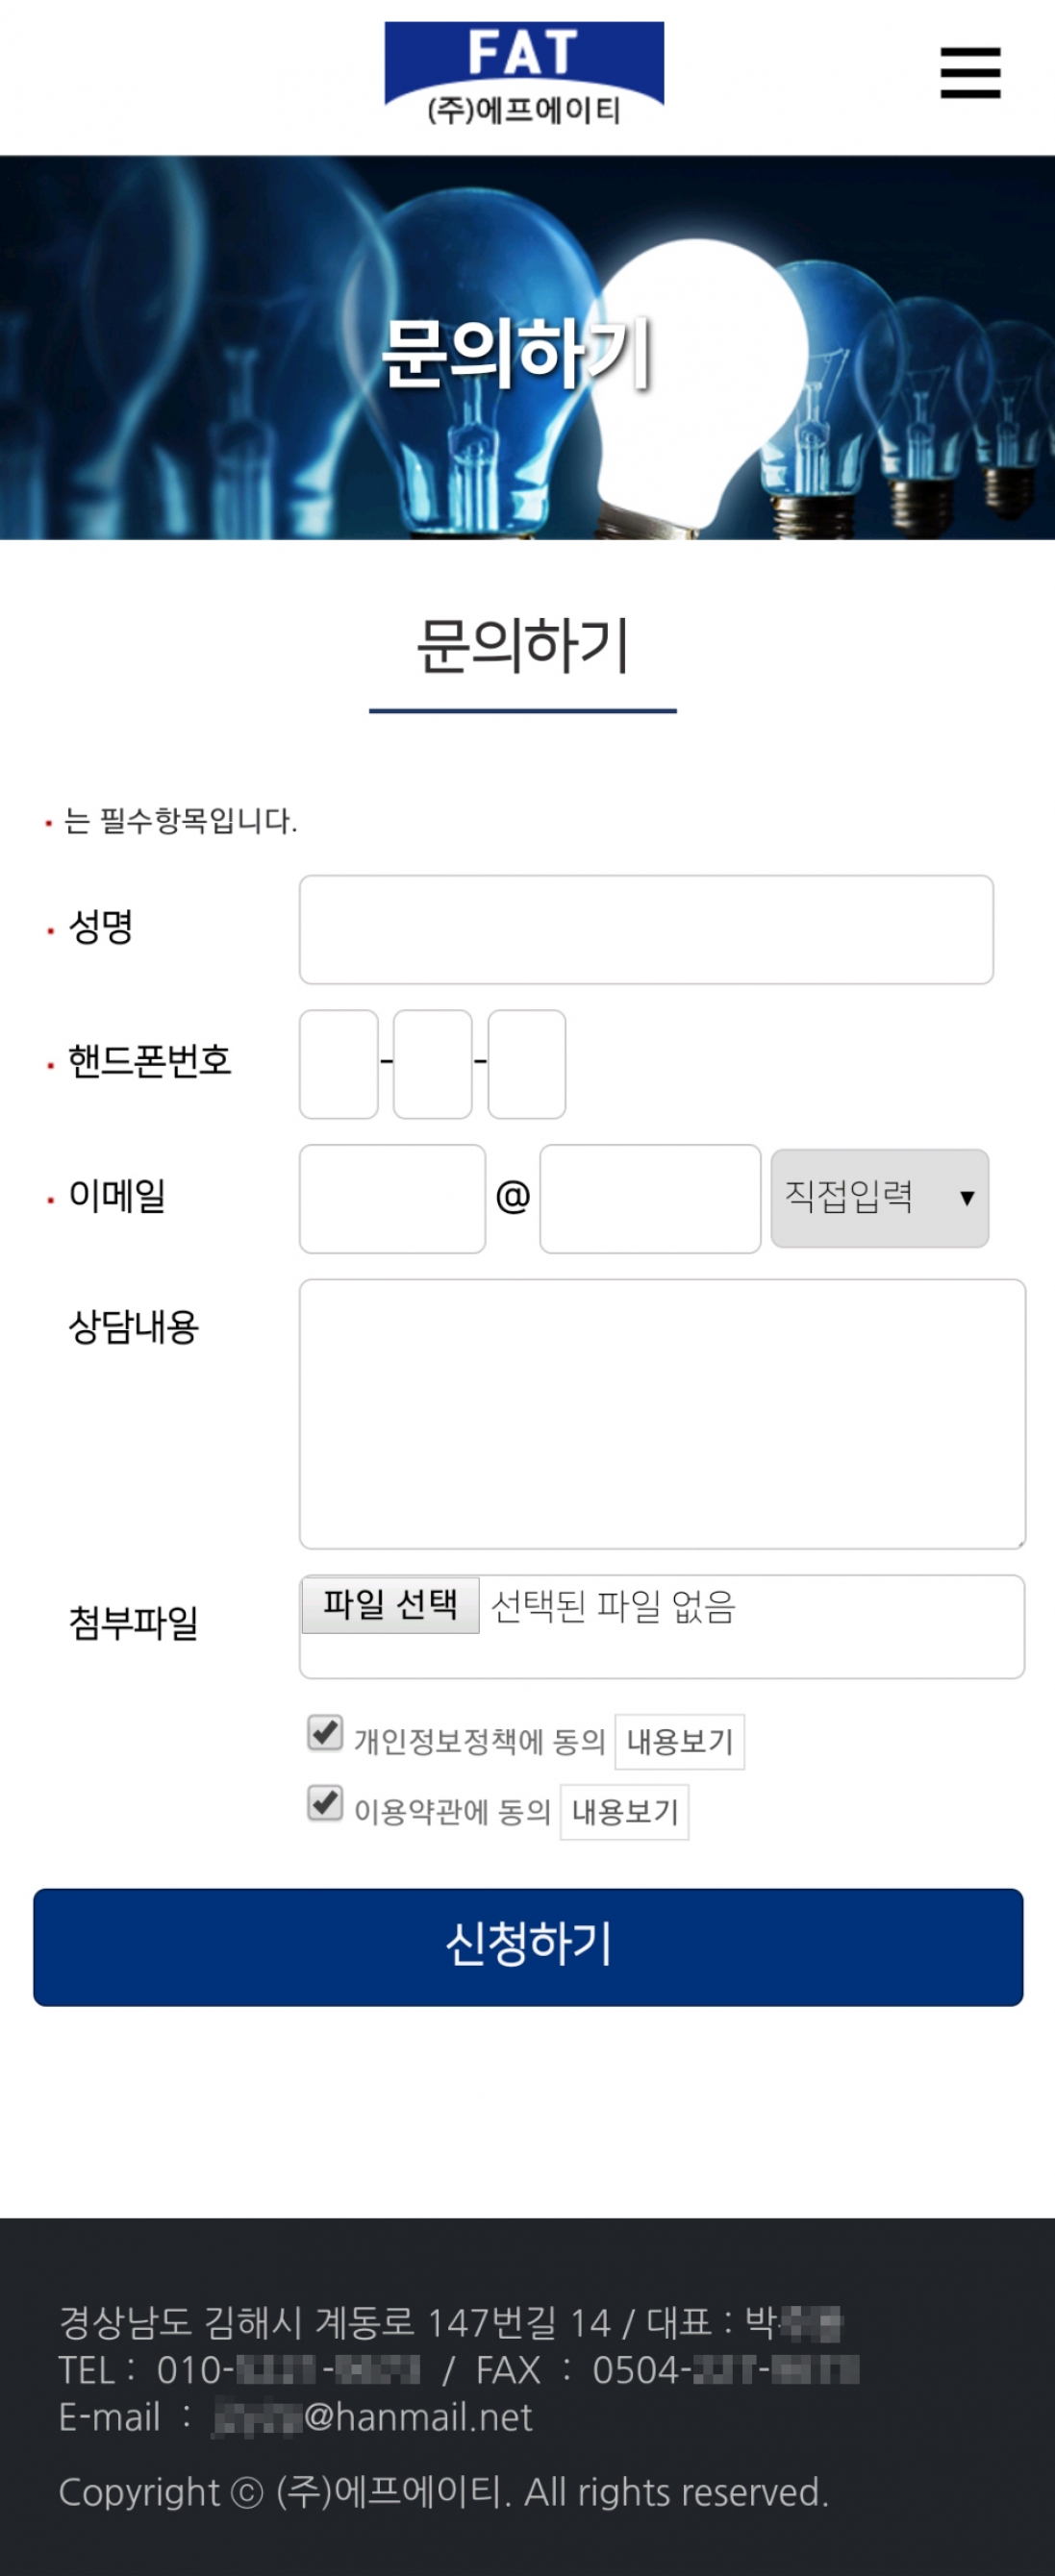This screenshot has width=1055, height=2576.
Task: Expand the 직접입력 email domain dropdown
Action: pos(880,1198)
